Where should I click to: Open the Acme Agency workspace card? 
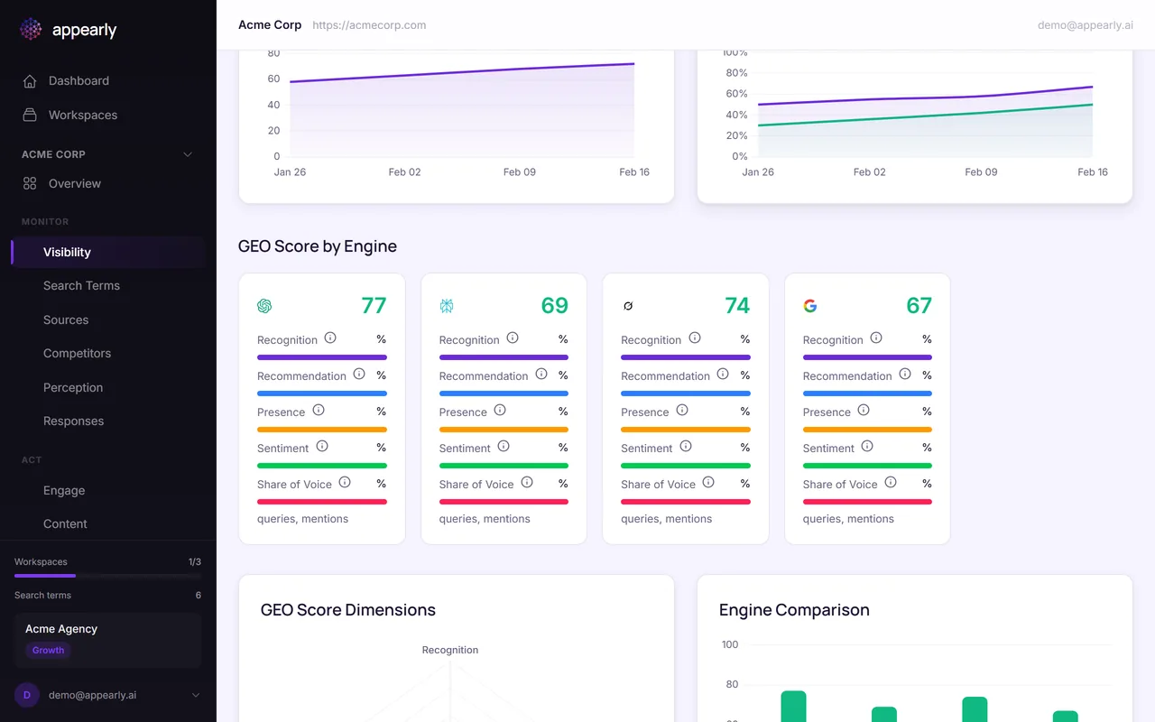pyautogui.click(x=107, y=640)
